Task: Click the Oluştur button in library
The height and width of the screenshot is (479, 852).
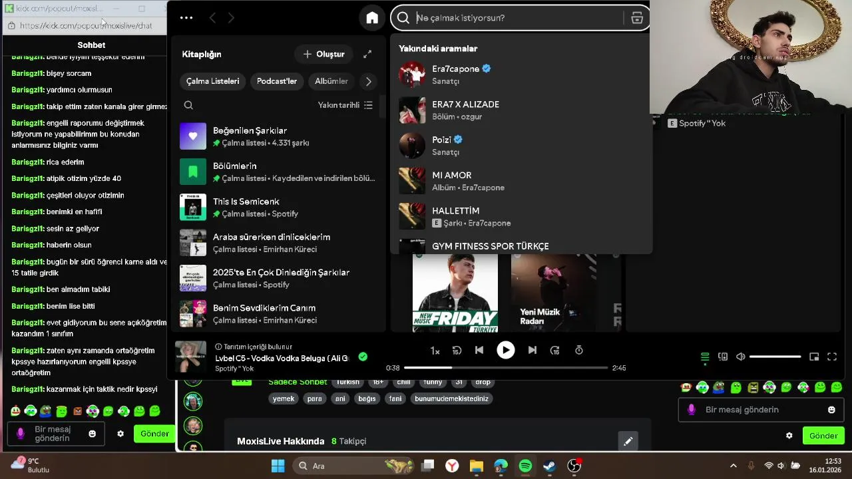Action: pos(324,54)
